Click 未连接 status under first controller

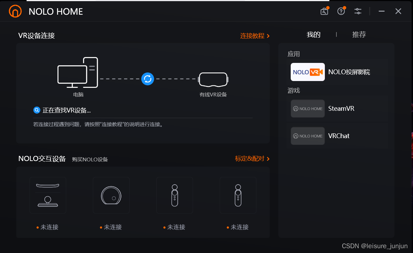point(176,227)
